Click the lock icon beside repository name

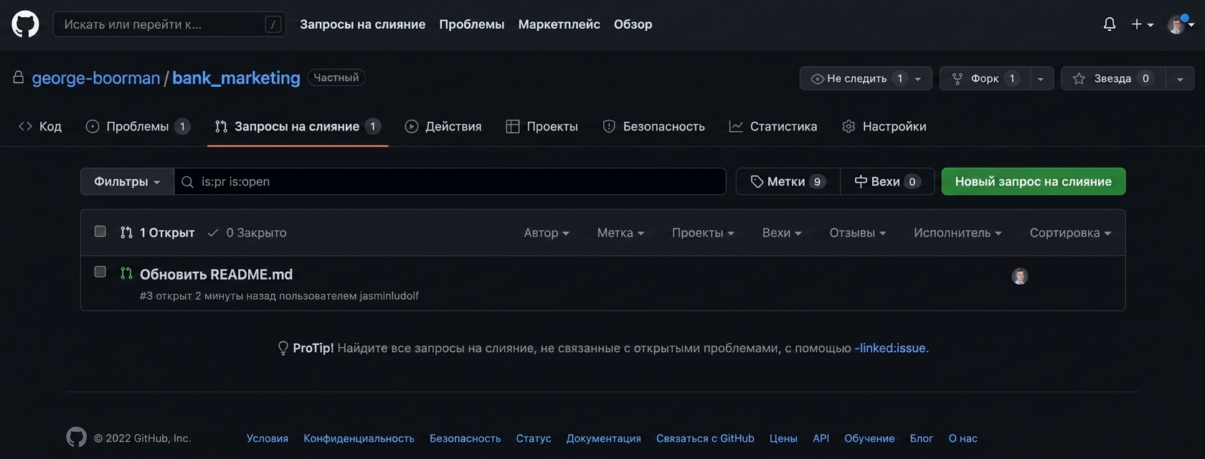pos(19,77)
